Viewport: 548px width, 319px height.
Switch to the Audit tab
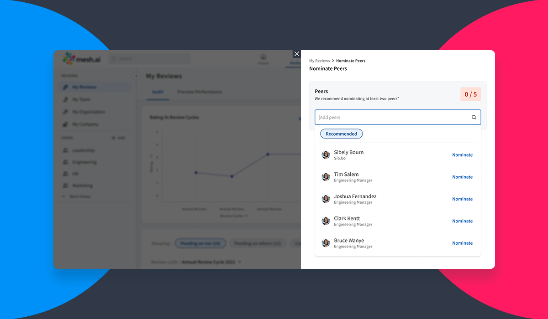pos(158,92)
